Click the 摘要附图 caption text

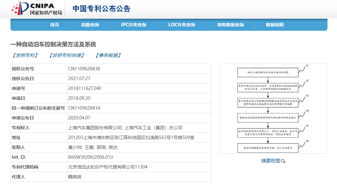[x=270, y=161]
